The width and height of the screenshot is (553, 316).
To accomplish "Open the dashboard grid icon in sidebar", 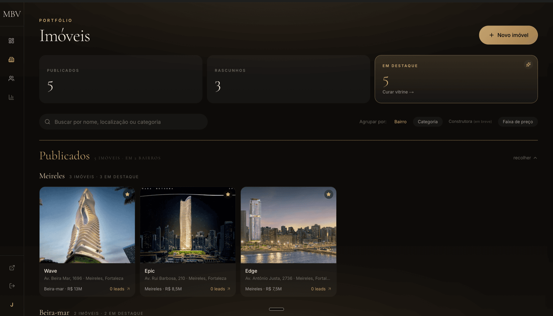I will (x=11, y=41).
